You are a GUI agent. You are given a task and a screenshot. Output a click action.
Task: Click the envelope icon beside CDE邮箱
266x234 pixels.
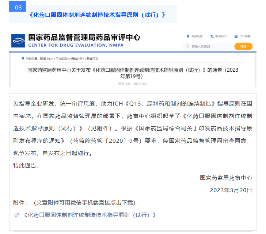(236, 36)
